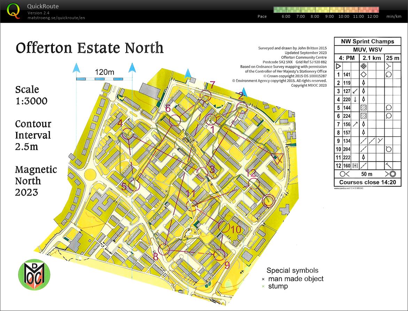
Task: Select control circle 1 on the map
Action: coord(211,119)
